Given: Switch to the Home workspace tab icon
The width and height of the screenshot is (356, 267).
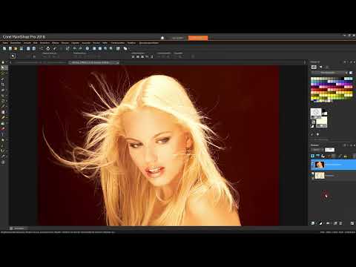Looking at the screenshot, I should pyautogui.click(x=162, y=38).
